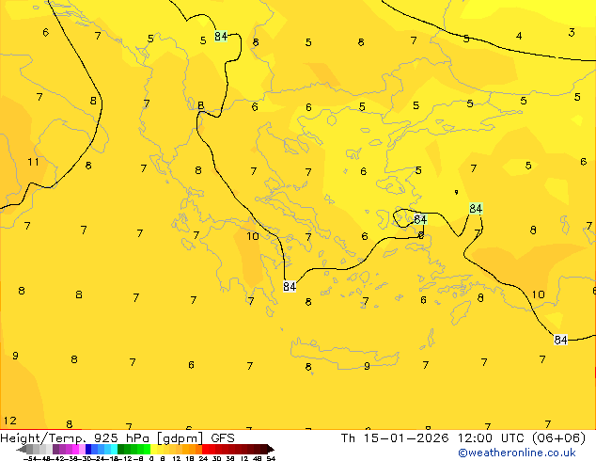Open the weatheronline.co.uk link
596x461 pixels.
pyautogui.click(x=517, y=453)
